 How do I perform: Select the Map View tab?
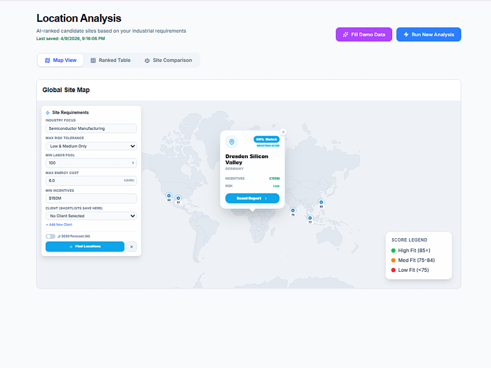coord(60,60)
